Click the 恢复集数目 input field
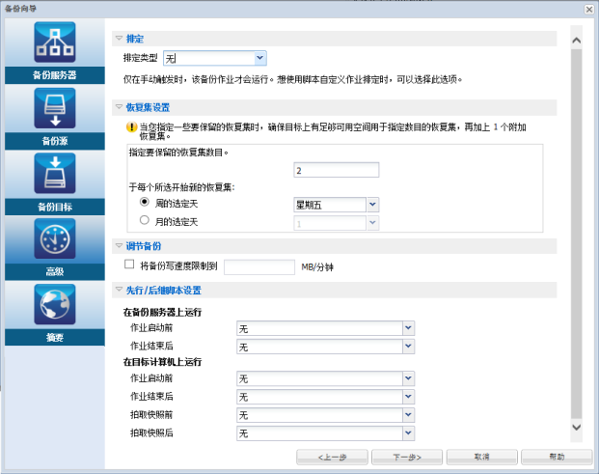Image resolution: width=599 pixels, height=474 pixels. [337, 171]
